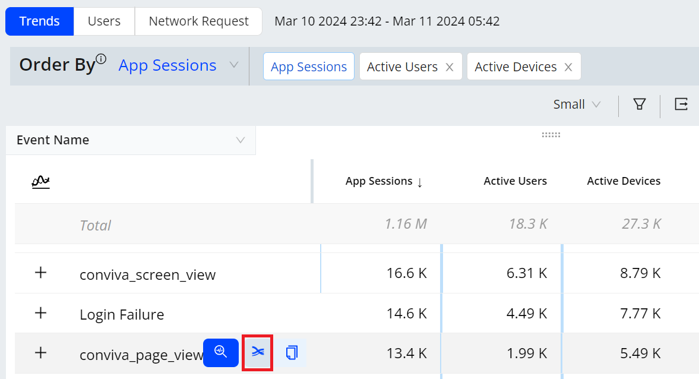Open the Order By App Sessions dropdown
The image size is (699, 379).
(x=178, y=65)
